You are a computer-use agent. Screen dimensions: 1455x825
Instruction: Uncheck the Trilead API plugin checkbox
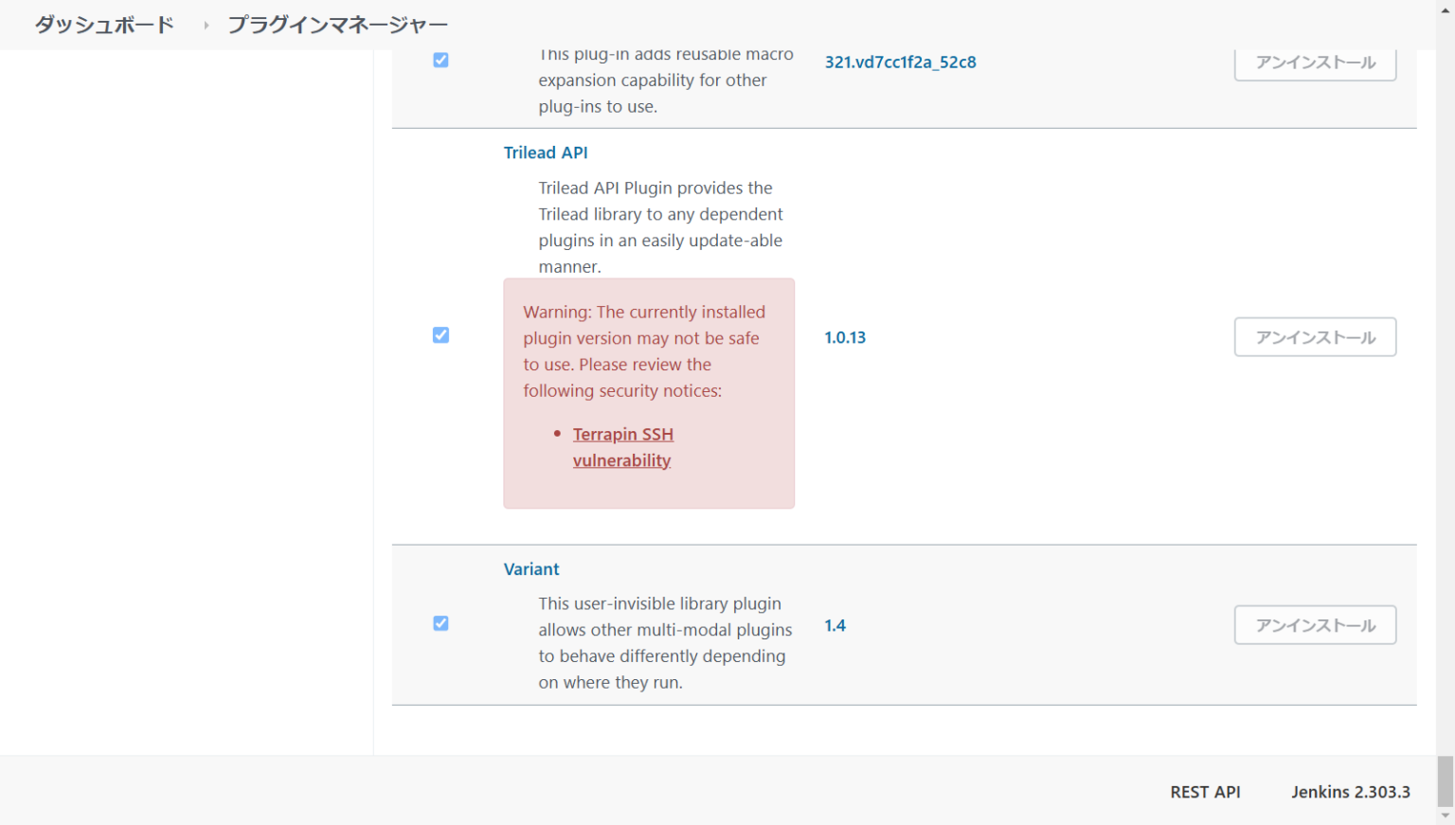click(440, 334)
